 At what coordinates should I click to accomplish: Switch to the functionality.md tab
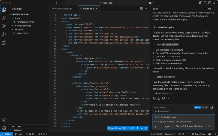pos(64,8)
